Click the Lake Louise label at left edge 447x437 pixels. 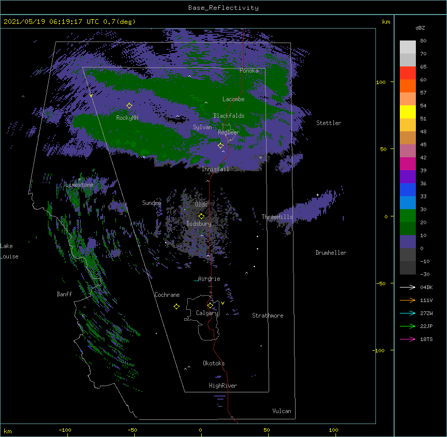9,251
